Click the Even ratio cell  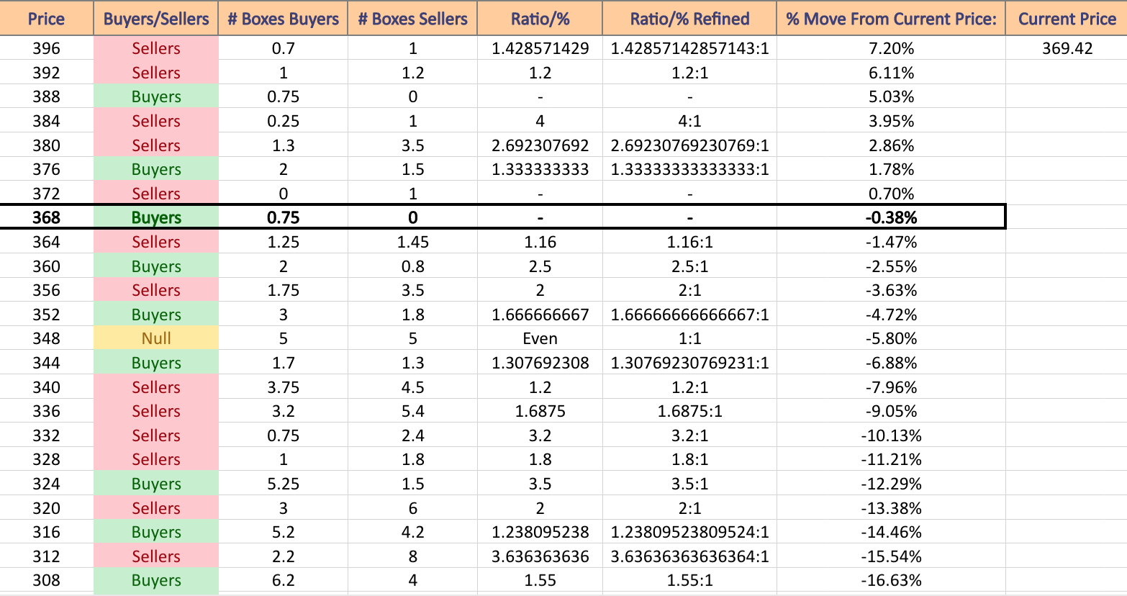point(540,338)
